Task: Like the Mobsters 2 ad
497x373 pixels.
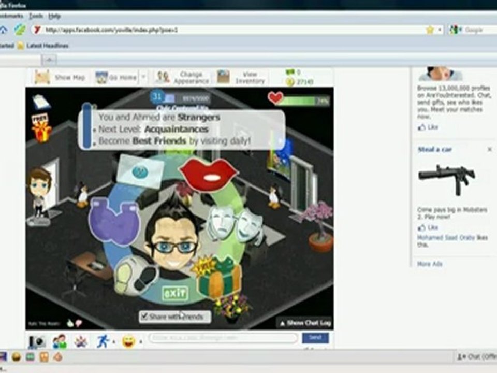Action: click(428, 227)
